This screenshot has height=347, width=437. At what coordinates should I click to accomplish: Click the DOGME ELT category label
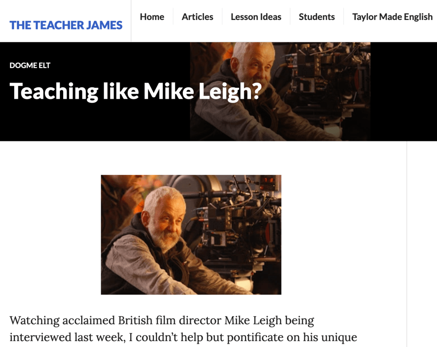30,65
